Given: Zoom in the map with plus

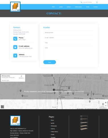Looking at the screenshot, I should [x=106, y=102].
